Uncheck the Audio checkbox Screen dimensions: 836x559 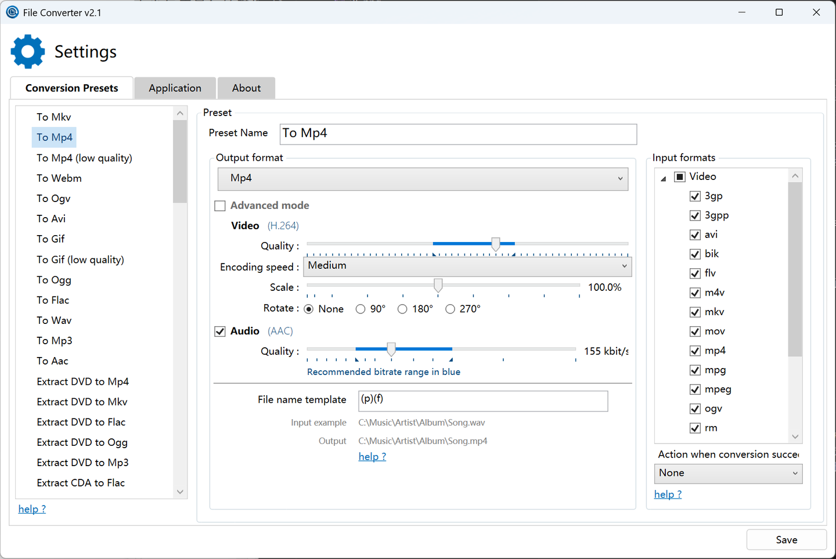220,331
